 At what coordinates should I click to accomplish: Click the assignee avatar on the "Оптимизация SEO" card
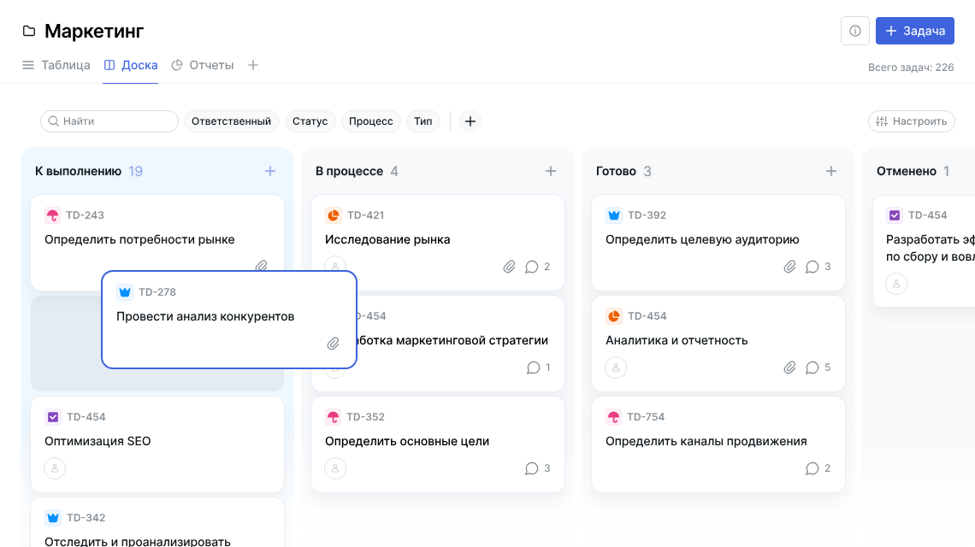tap(55, 468)
